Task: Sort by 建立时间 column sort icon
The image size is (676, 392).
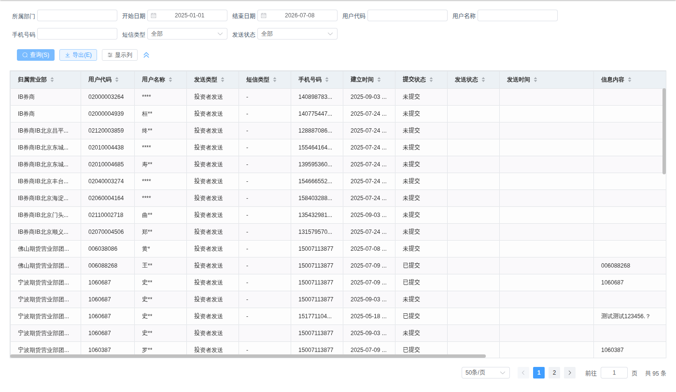Action: 379,80
